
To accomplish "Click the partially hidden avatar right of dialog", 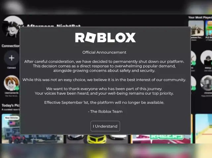I will pos(193,58).
